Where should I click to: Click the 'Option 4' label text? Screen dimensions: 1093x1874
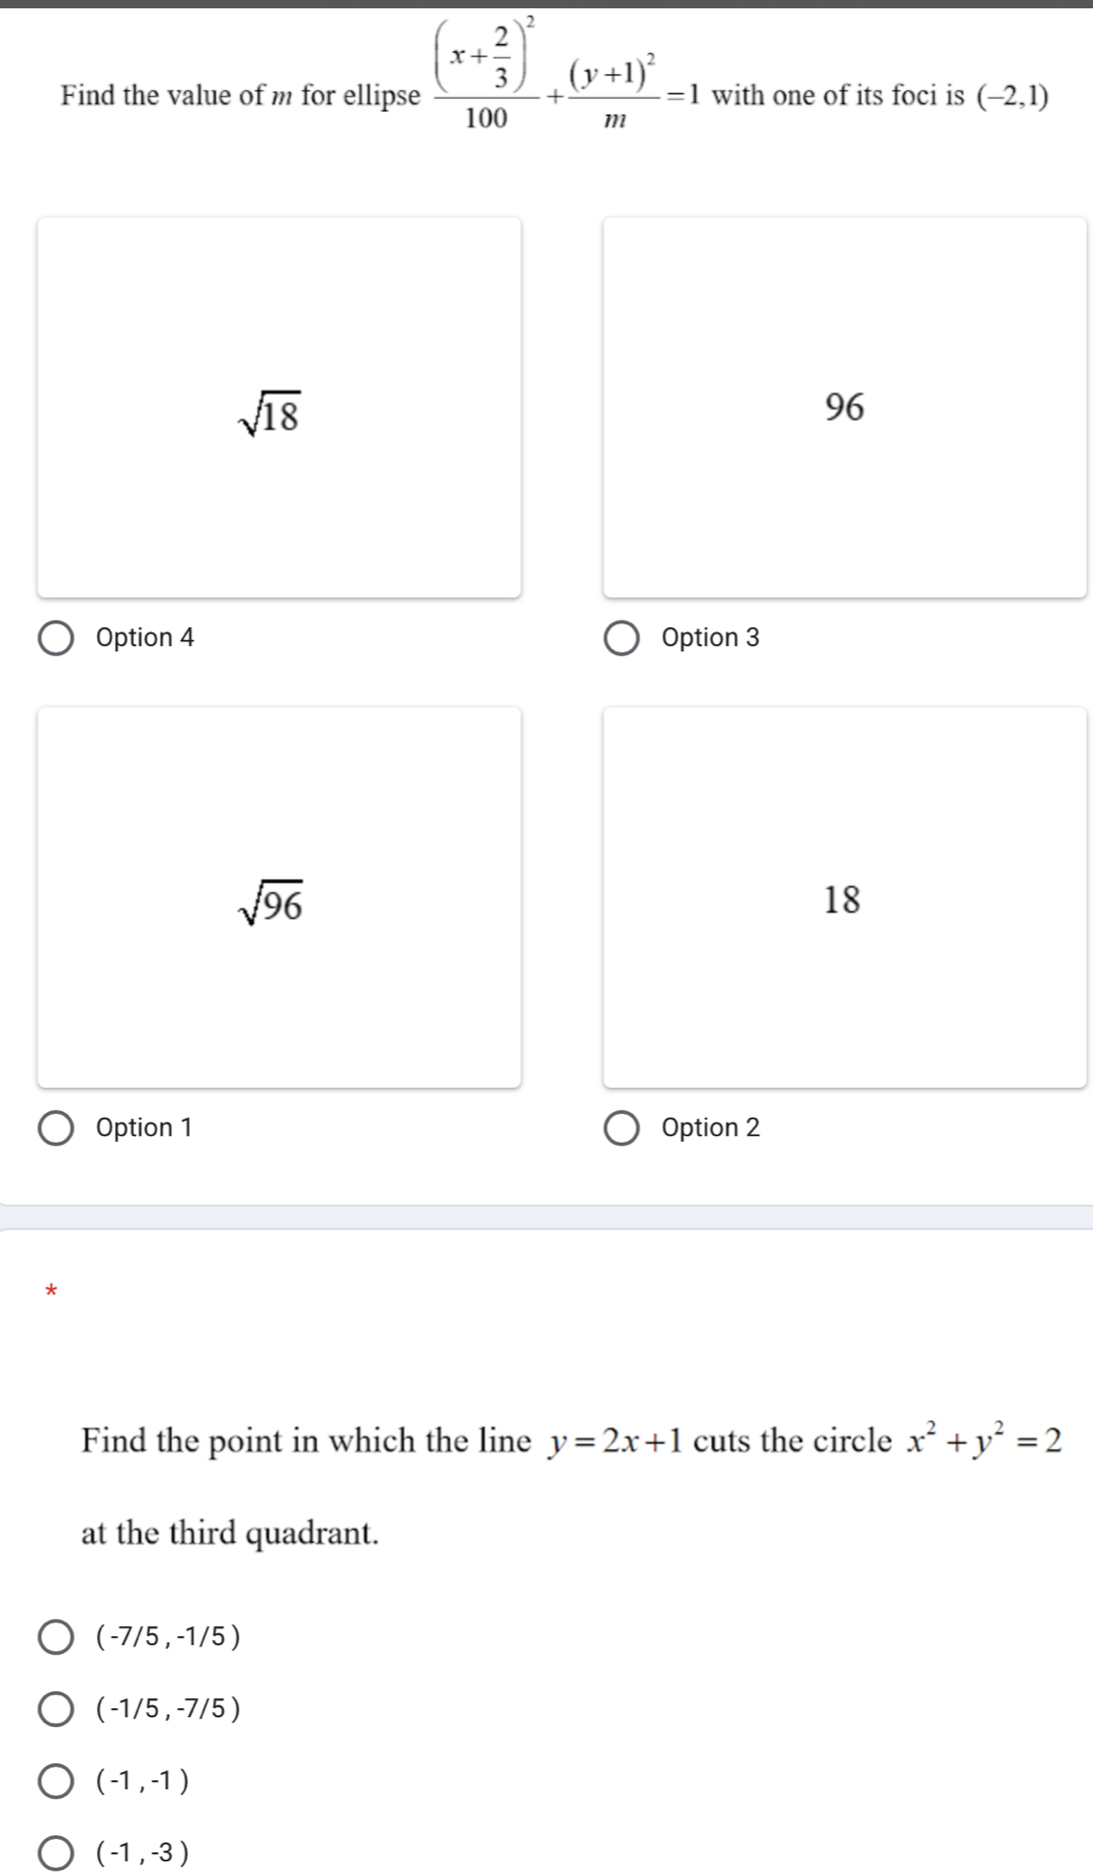coord(145,638)
